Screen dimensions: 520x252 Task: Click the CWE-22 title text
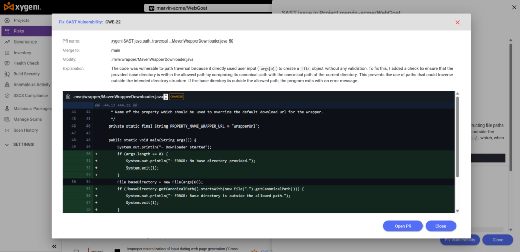pyautogui.click(x=113, y=22)
